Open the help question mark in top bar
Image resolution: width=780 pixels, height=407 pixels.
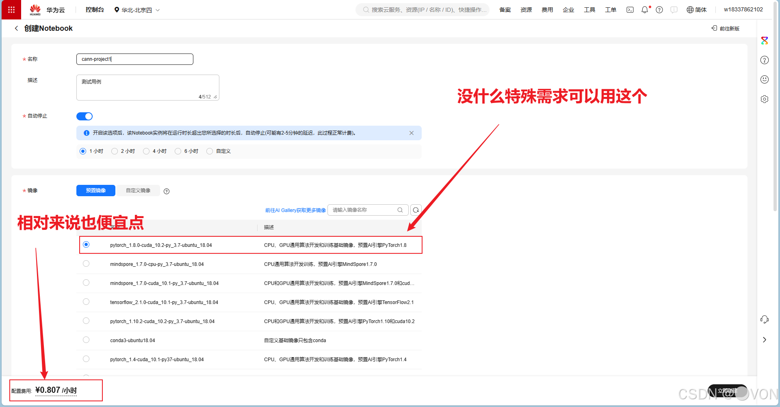(x=659, y=10)
